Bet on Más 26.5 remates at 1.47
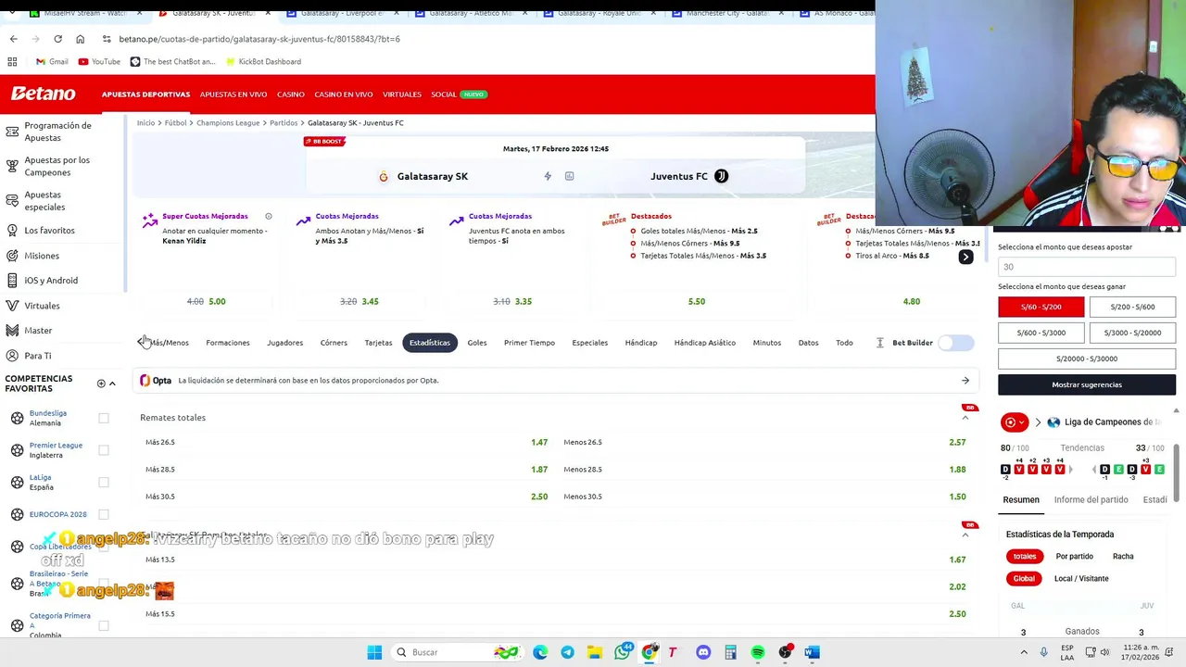This screenshot has height=667, width=1186. tap(347, 443)
